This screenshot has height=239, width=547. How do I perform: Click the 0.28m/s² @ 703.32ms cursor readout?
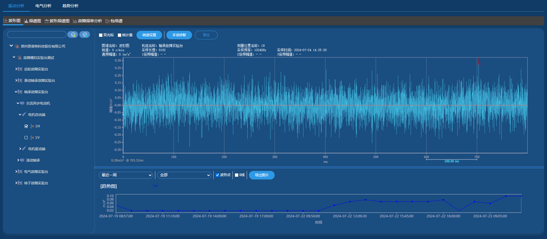point(127,160)
